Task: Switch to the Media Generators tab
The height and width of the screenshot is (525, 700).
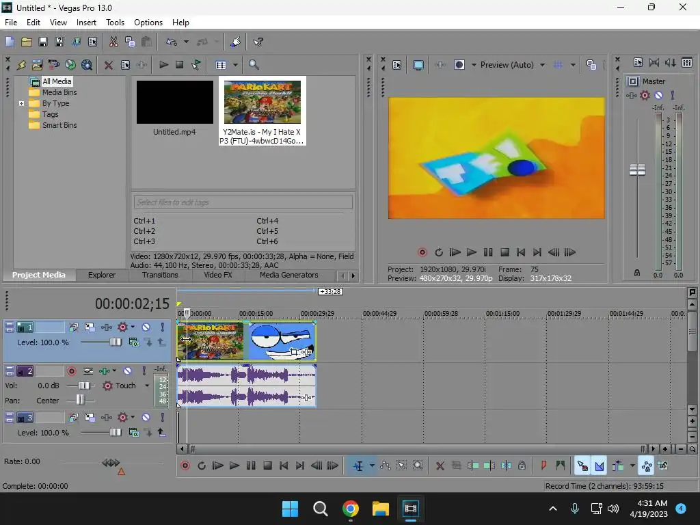Action: pyautogui.click(x=289, y=275)
